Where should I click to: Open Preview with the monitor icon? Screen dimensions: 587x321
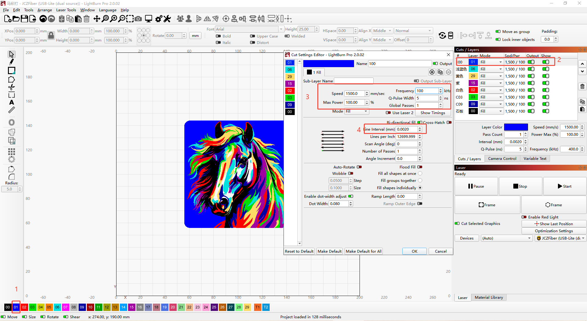click(149, 19)
